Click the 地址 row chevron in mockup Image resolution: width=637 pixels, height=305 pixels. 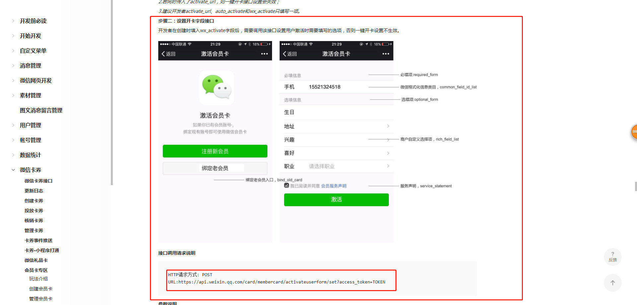click(388, 126)
